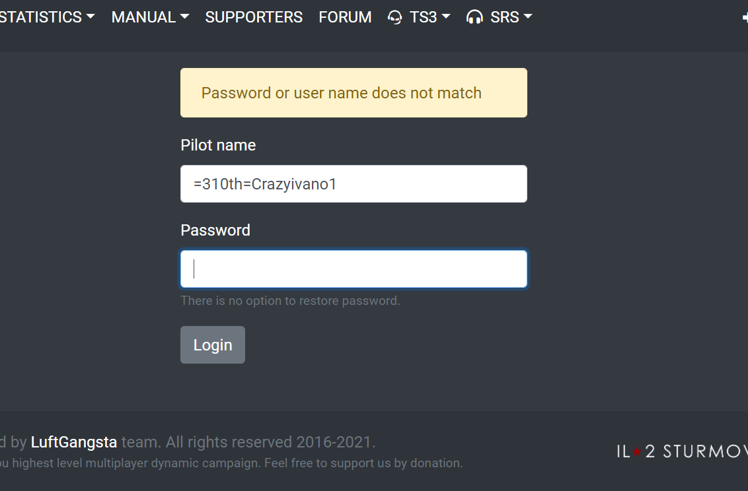Click the SRS headphones icon
This screenshot has width=748, height=491.
[474, 17]
